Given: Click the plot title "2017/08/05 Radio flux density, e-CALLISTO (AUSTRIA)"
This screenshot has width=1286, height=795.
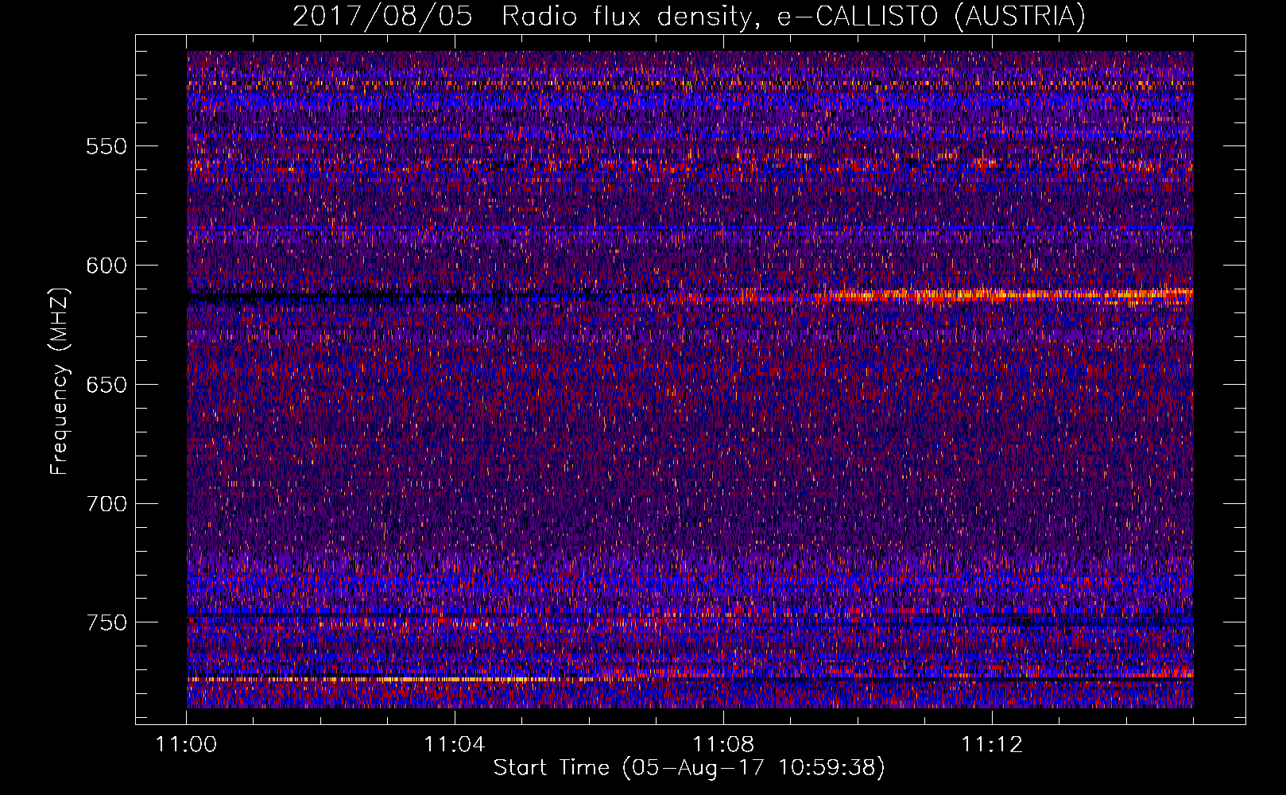Looking at the screenshot, I should tap(689, 17).
